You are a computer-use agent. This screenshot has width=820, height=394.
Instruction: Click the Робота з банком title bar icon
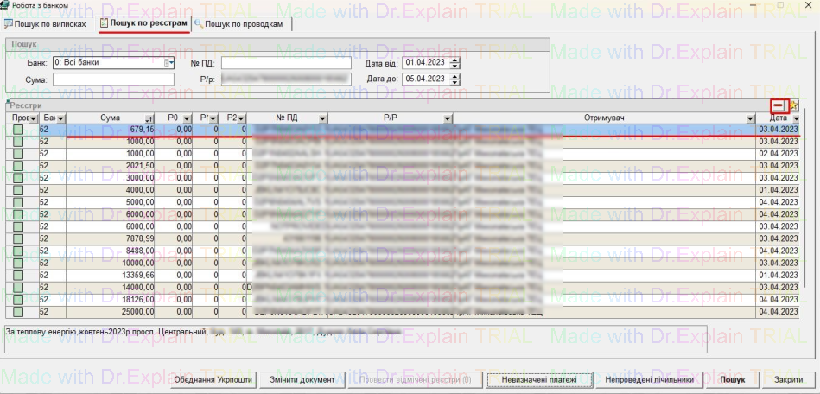(x=5, y=5)
